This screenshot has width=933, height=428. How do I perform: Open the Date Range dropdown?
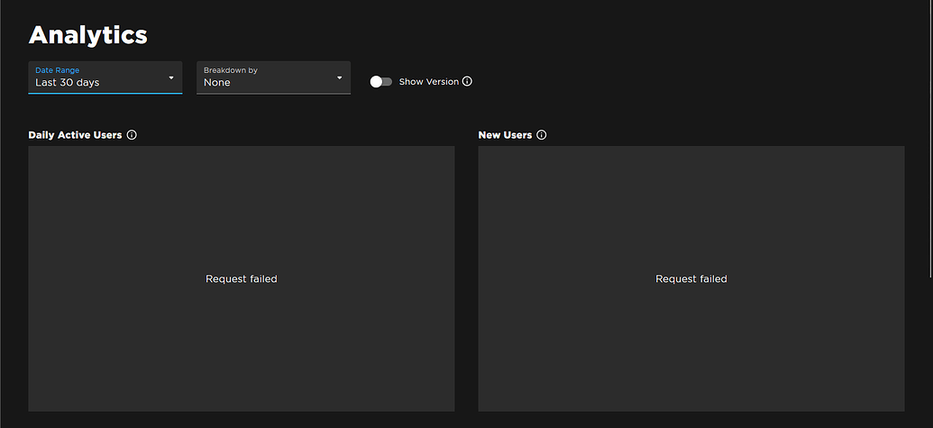click(x=105, y=77)
